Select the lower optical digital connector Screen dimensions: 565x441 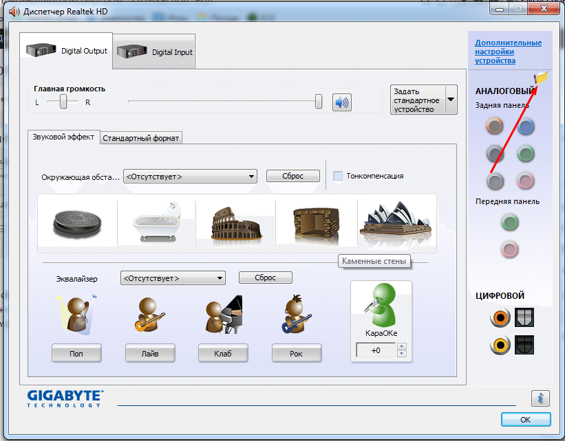click(x=524, y=345)
